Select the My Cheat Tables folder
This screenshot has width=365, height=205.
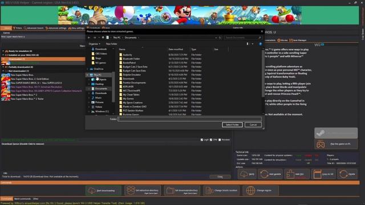tap(131, 95)
